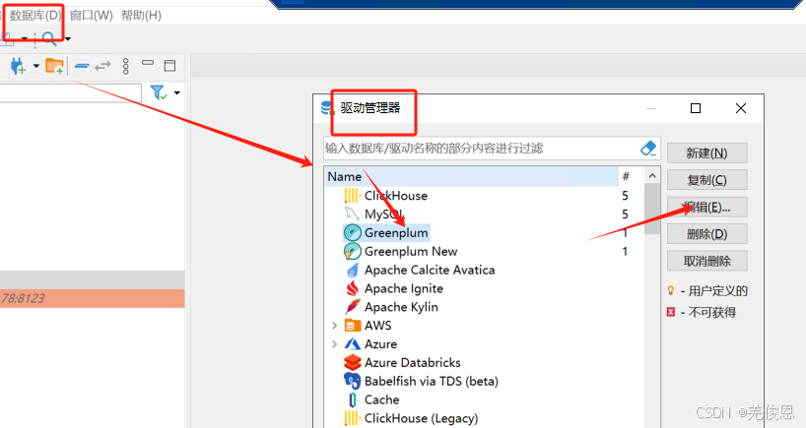Select the ClickHouse (Legacy) driver

(x=421, y=418)
